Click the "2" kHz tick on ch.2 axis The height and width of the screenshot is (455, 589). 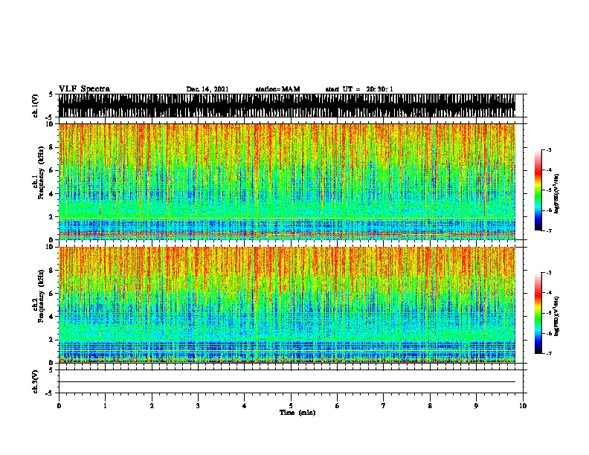52,340
